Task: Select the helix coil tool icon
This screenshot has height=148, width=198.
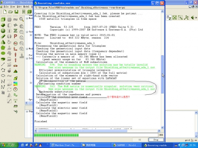Action: (3, 93)
